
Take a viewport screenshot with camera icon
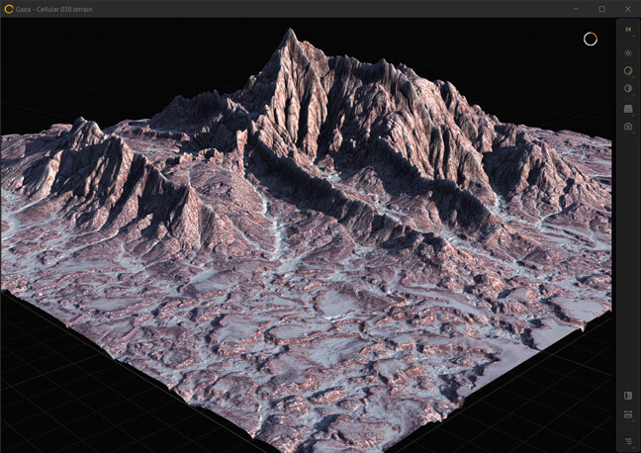point(627,127)
